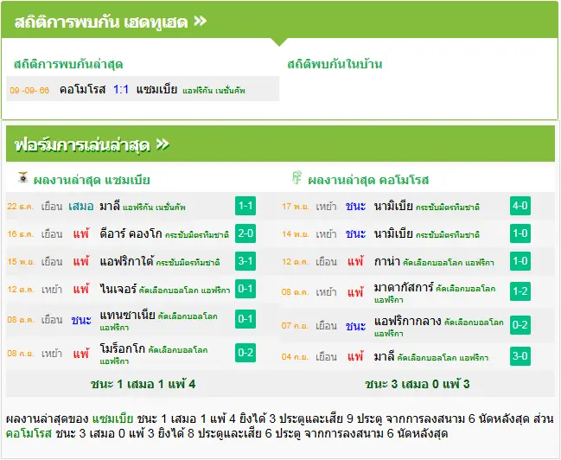This screenshot has width=561, height=460.
Task: Click the สถิติพบกันในบ้าน heading
Action: (335, 64)
